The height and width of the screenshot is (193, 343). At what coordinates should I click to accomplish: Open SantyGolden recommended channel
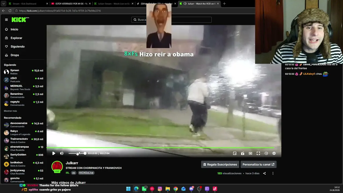point(24,156)
